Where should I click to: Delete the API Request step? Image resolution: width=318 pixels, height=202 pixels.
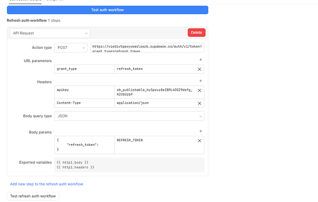point(196,33)
